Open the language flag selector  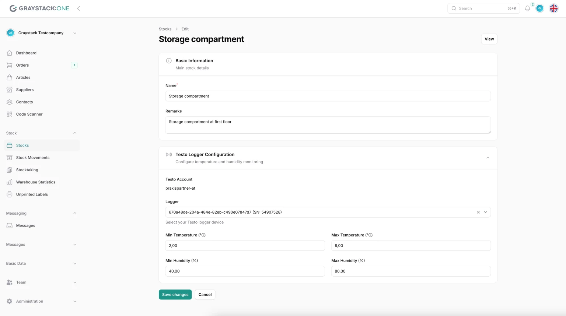[x=553, y=8]
